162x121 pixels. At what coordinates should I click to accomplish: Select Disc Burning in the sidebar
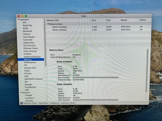29,45
